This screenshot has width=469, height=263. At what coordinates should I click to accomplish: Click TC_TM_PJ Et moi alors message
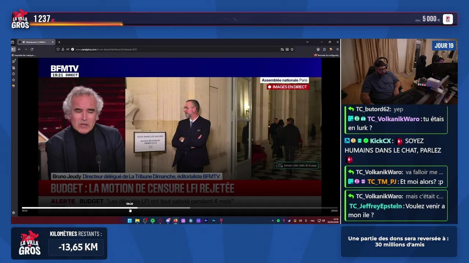pos(396,182)
